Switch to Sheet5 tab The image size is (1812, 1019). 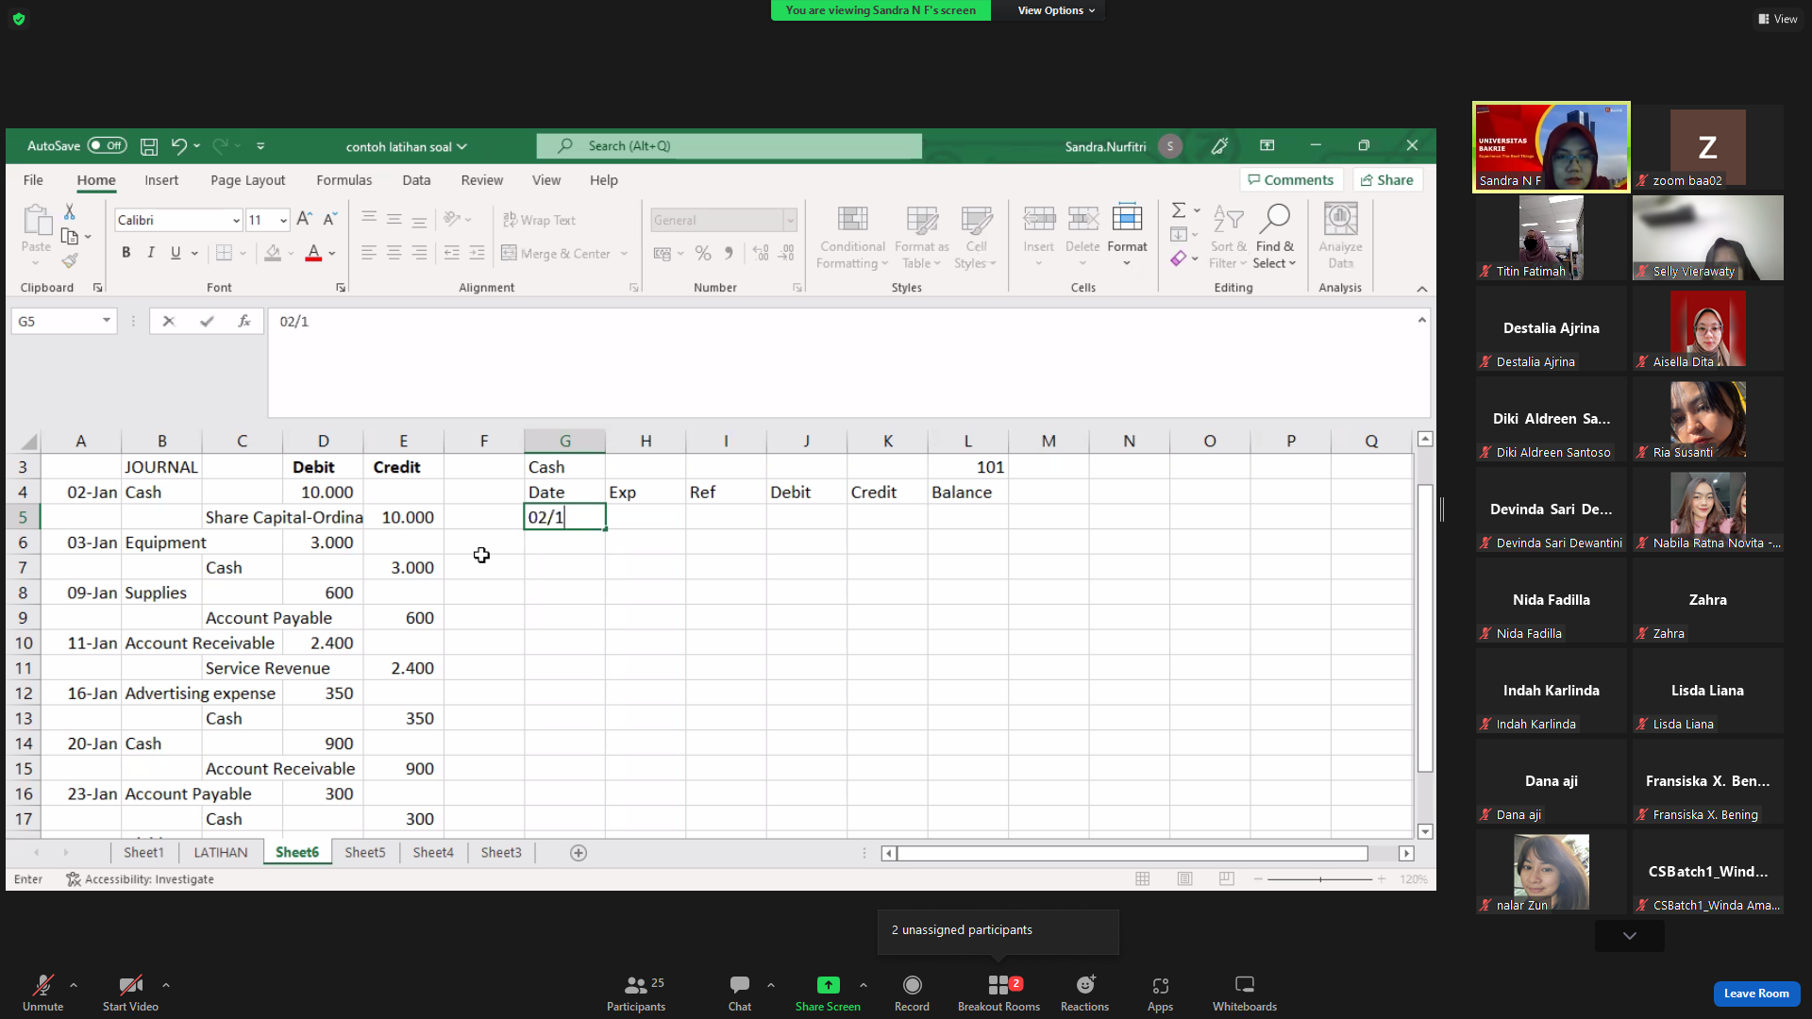pyautogui.click(x=365, y=852)
